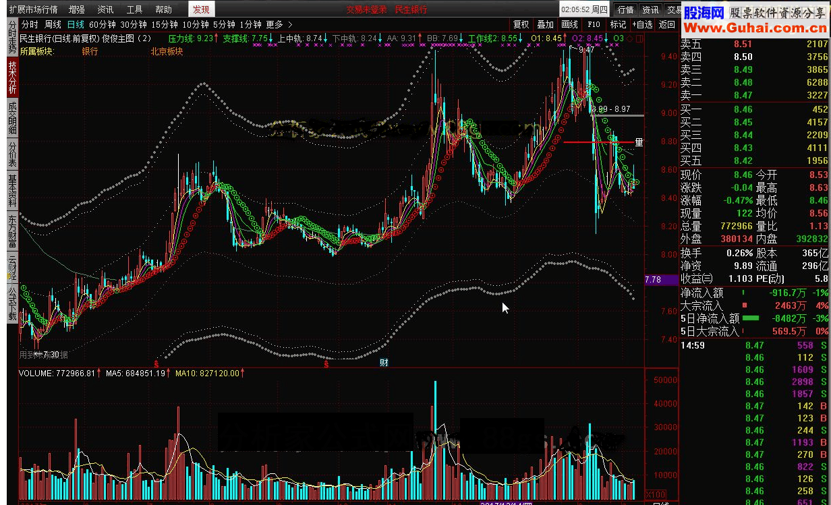831x505 pixels.
Task: Select the 15分钟 period
Action: tap(165, 24)
